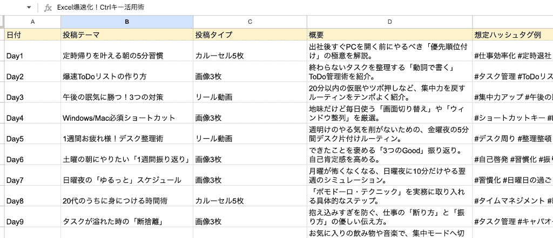Click the 想定ハッシュタグ例 header cell

(x=513, y=35)
